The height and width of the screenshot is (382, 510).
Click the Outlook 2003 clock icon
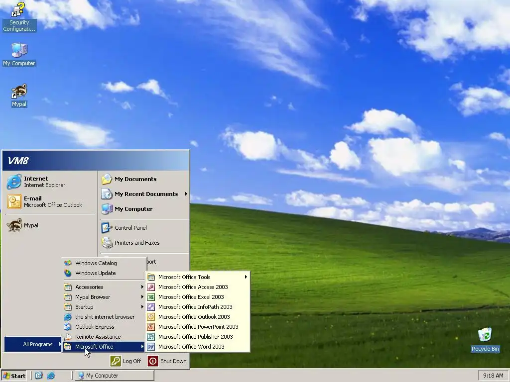(x=151, y=317)
